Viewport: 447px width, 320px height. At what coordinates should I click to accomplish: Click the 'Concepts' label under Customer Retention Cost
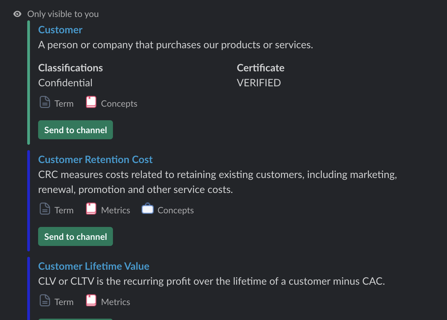click(176, 210)
